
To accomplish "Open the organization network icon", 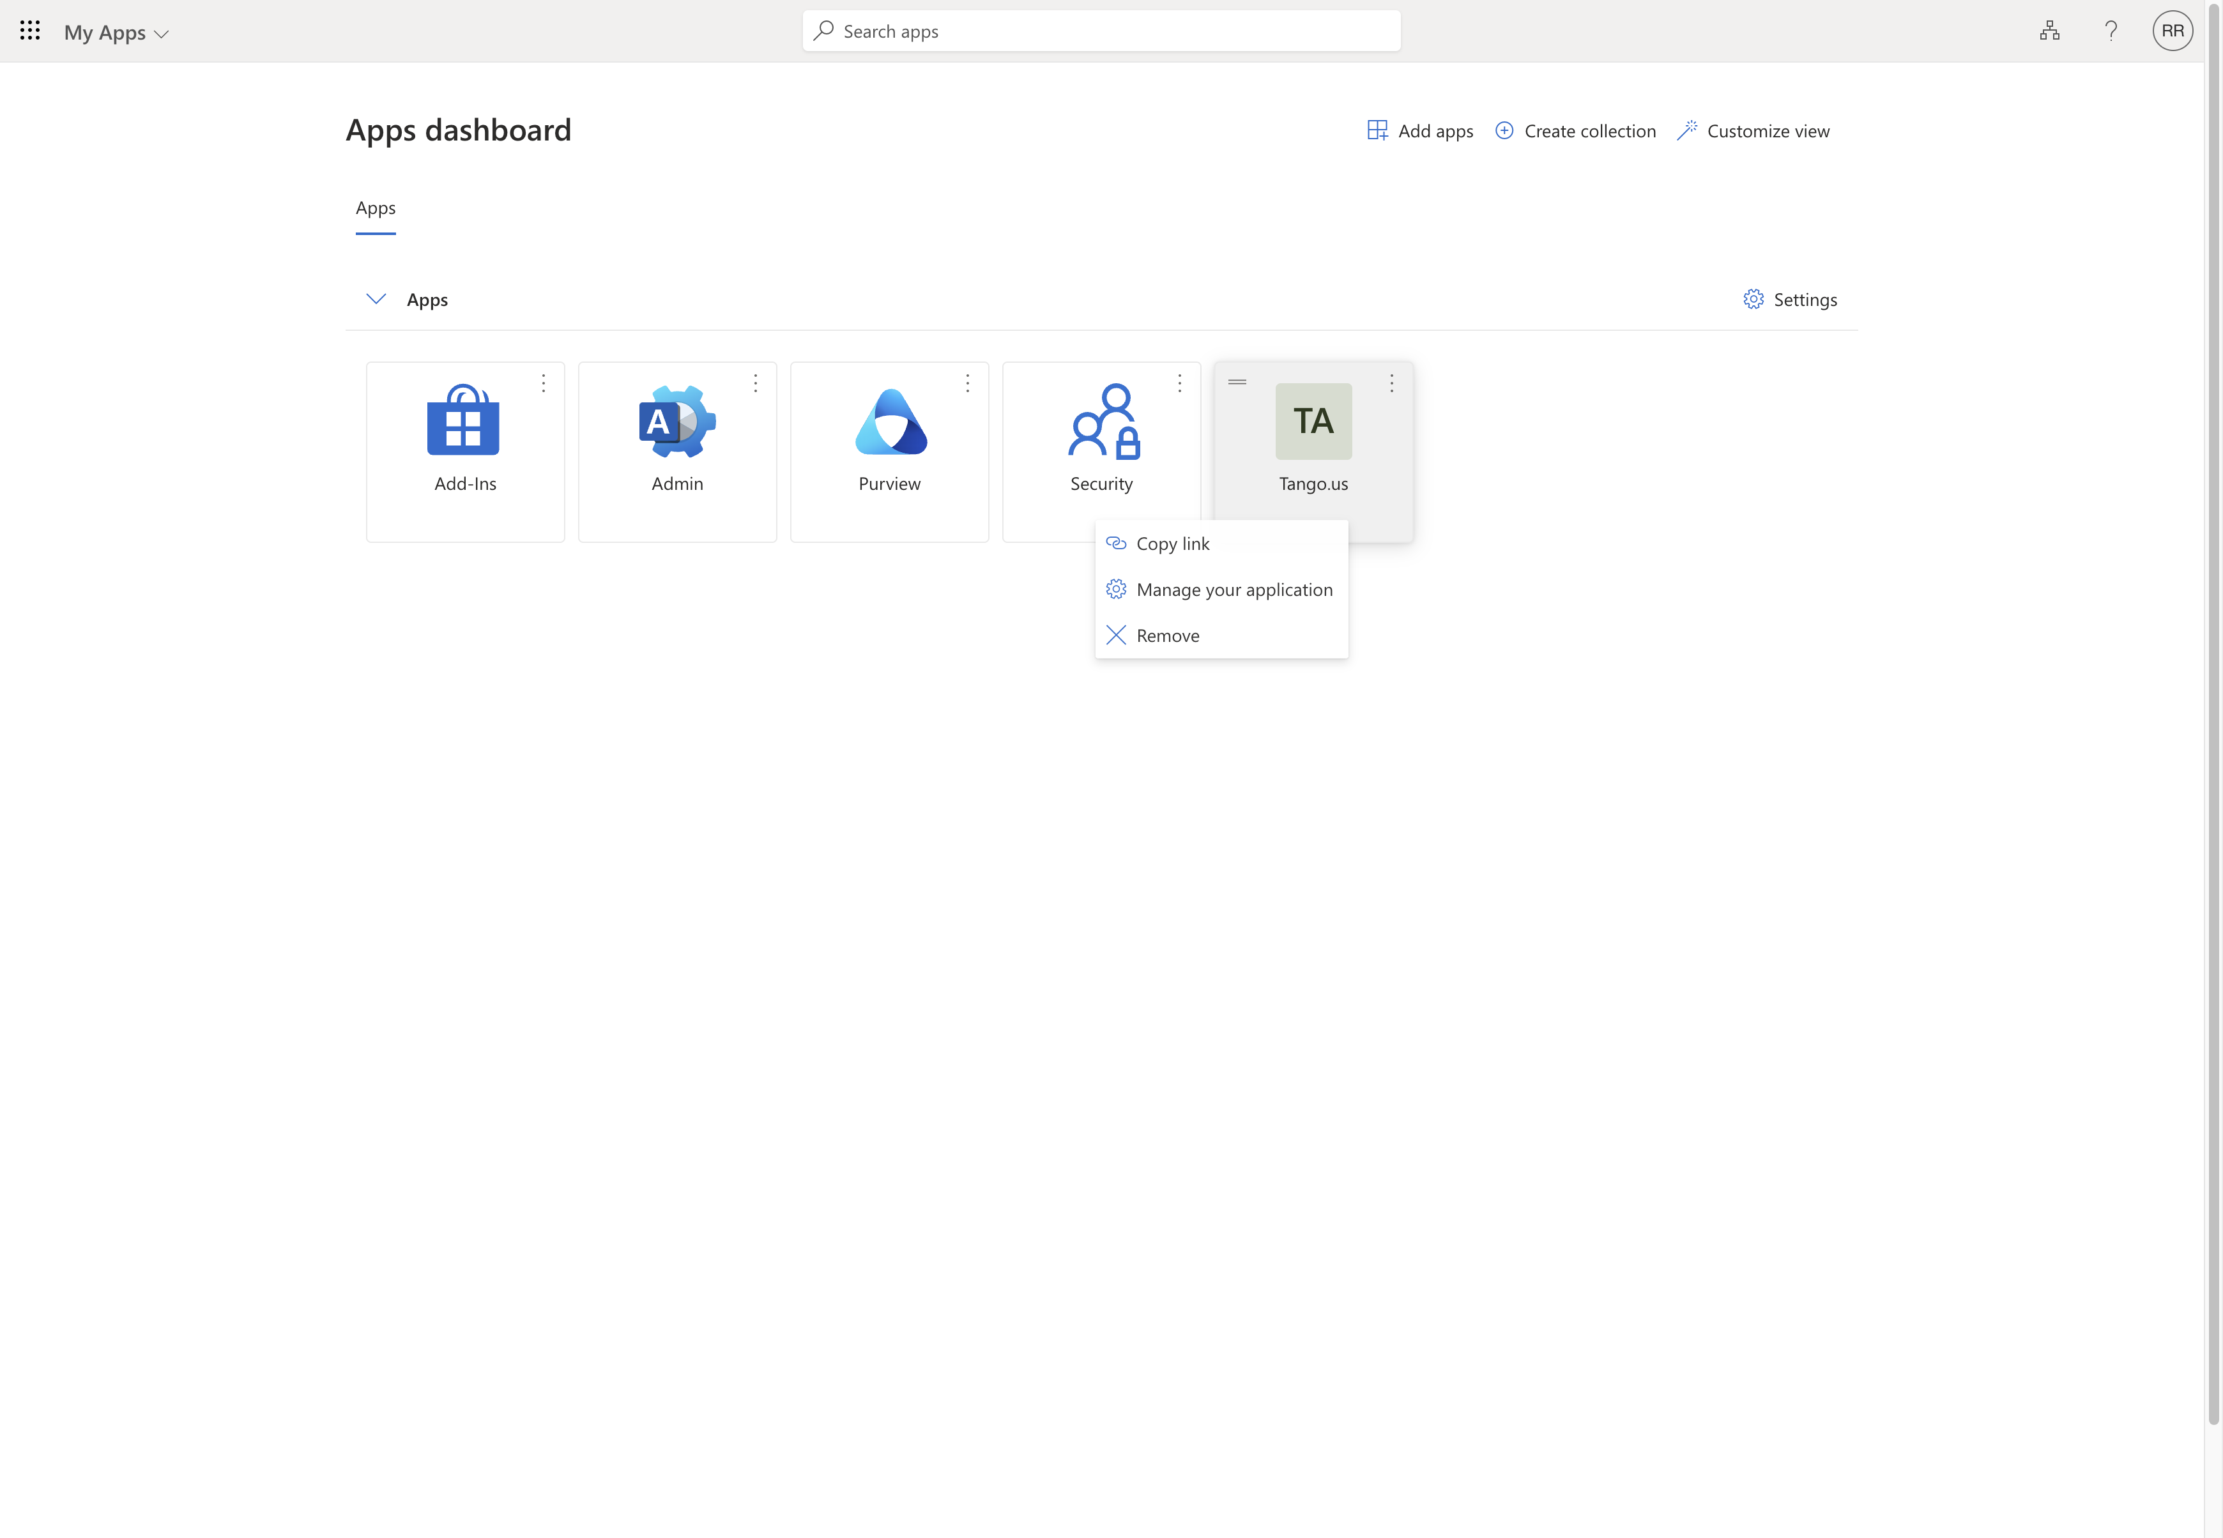I will click(x=2049, y=31).
